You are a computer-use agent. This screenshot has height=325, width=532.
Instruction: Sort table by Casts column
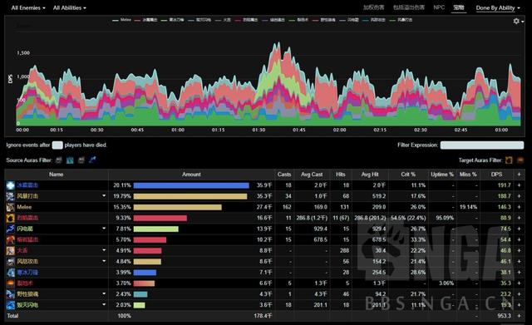pyautogui.click(x=284, y=175)
